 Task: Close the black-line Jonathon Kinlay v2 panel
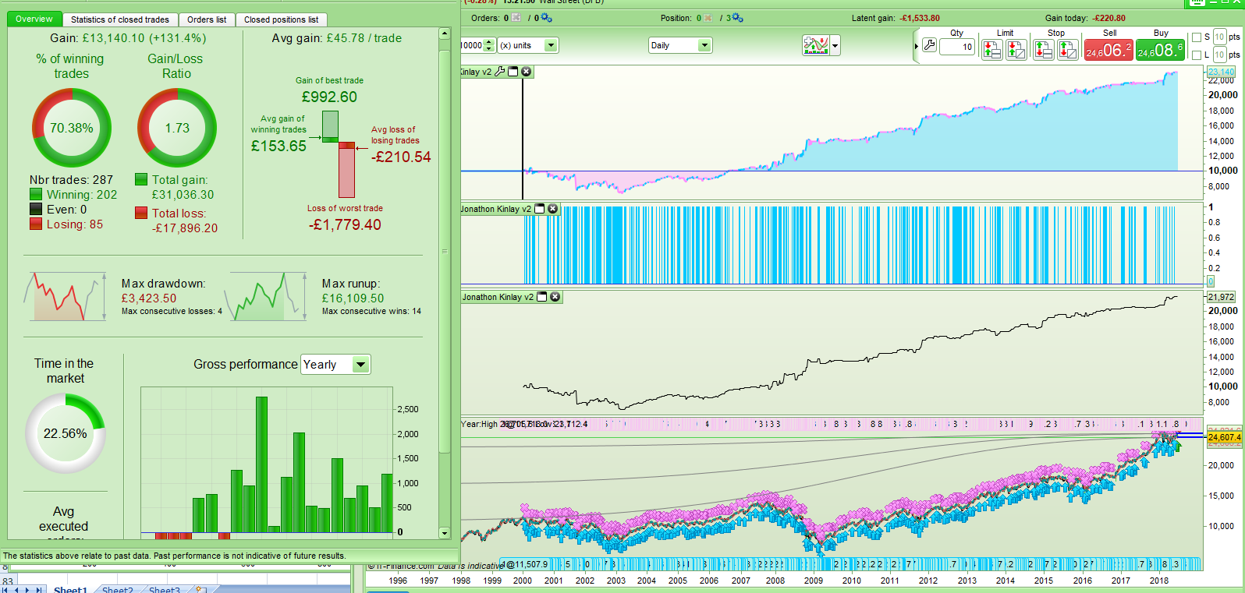tap(555, 297)
